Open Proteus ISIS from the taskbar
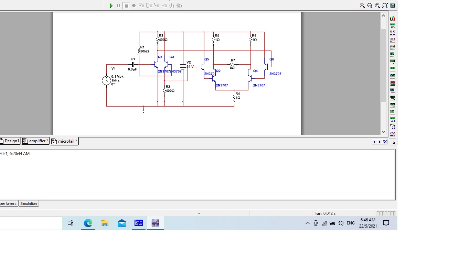 coord(139,223)
